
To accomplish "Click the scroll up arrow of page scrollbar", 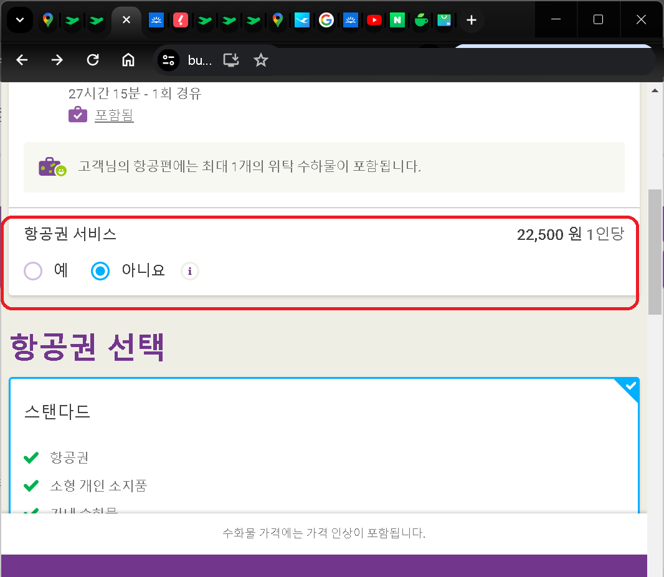I will point(655,90).
